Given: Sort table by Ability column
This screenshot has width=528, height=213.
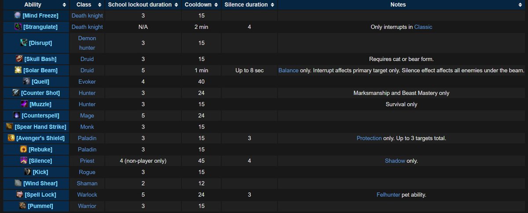Looking at the screenshot, I should [x=65, y=5].
